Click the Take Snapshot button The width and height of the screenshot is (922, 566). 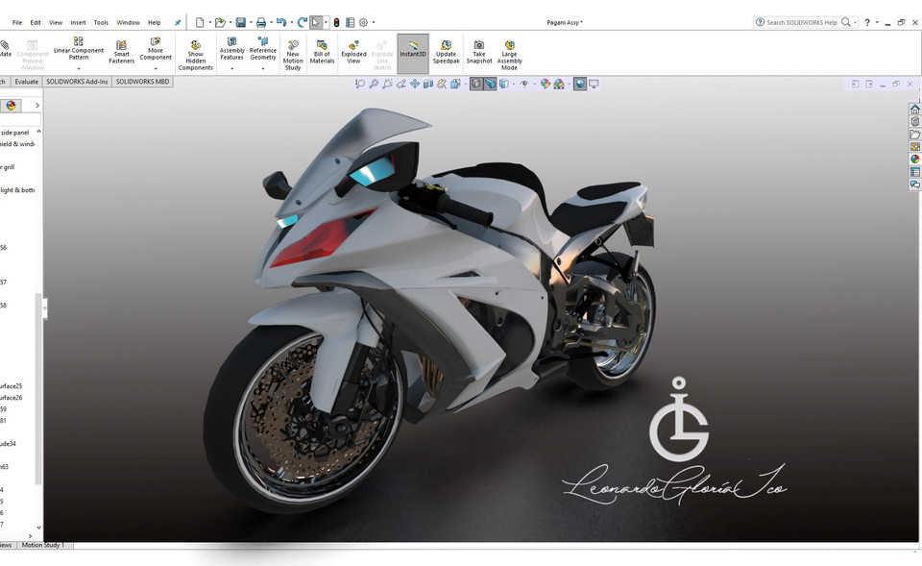(x=477, y=55)
